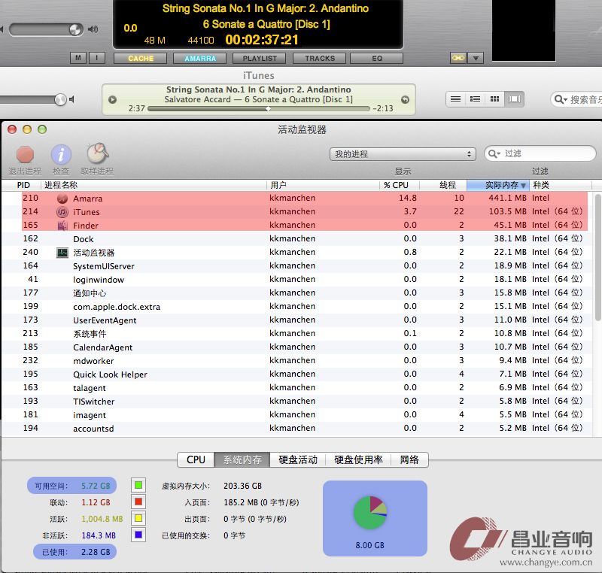Viewport: 602px width, 573px height.
Task: Click the Finder icon in process list
Action: 62,225
